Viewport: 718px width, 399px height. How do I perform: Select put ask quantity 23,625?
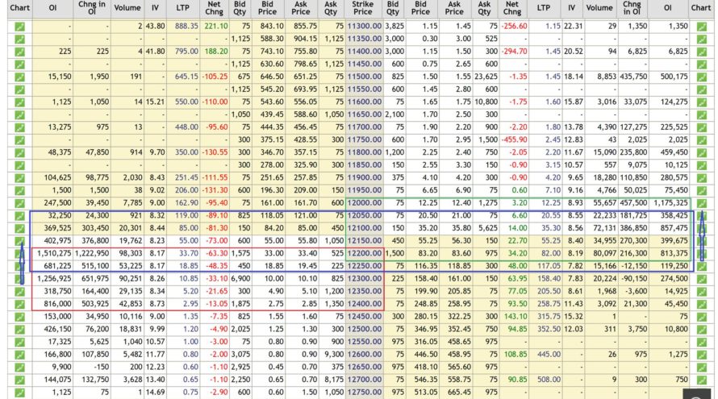pos(486,77)
